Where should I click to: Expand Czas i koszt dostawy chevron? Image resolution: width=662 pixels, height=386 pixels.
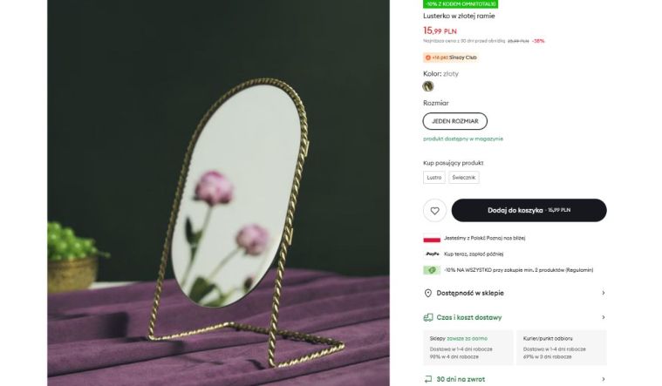[603, 317]
